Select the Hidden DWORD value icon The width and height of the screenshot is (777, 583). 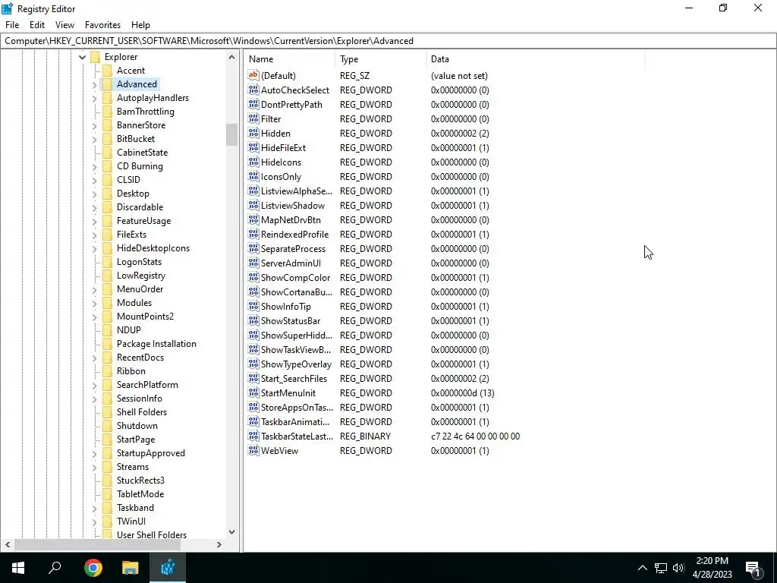[x=253, y=133]
